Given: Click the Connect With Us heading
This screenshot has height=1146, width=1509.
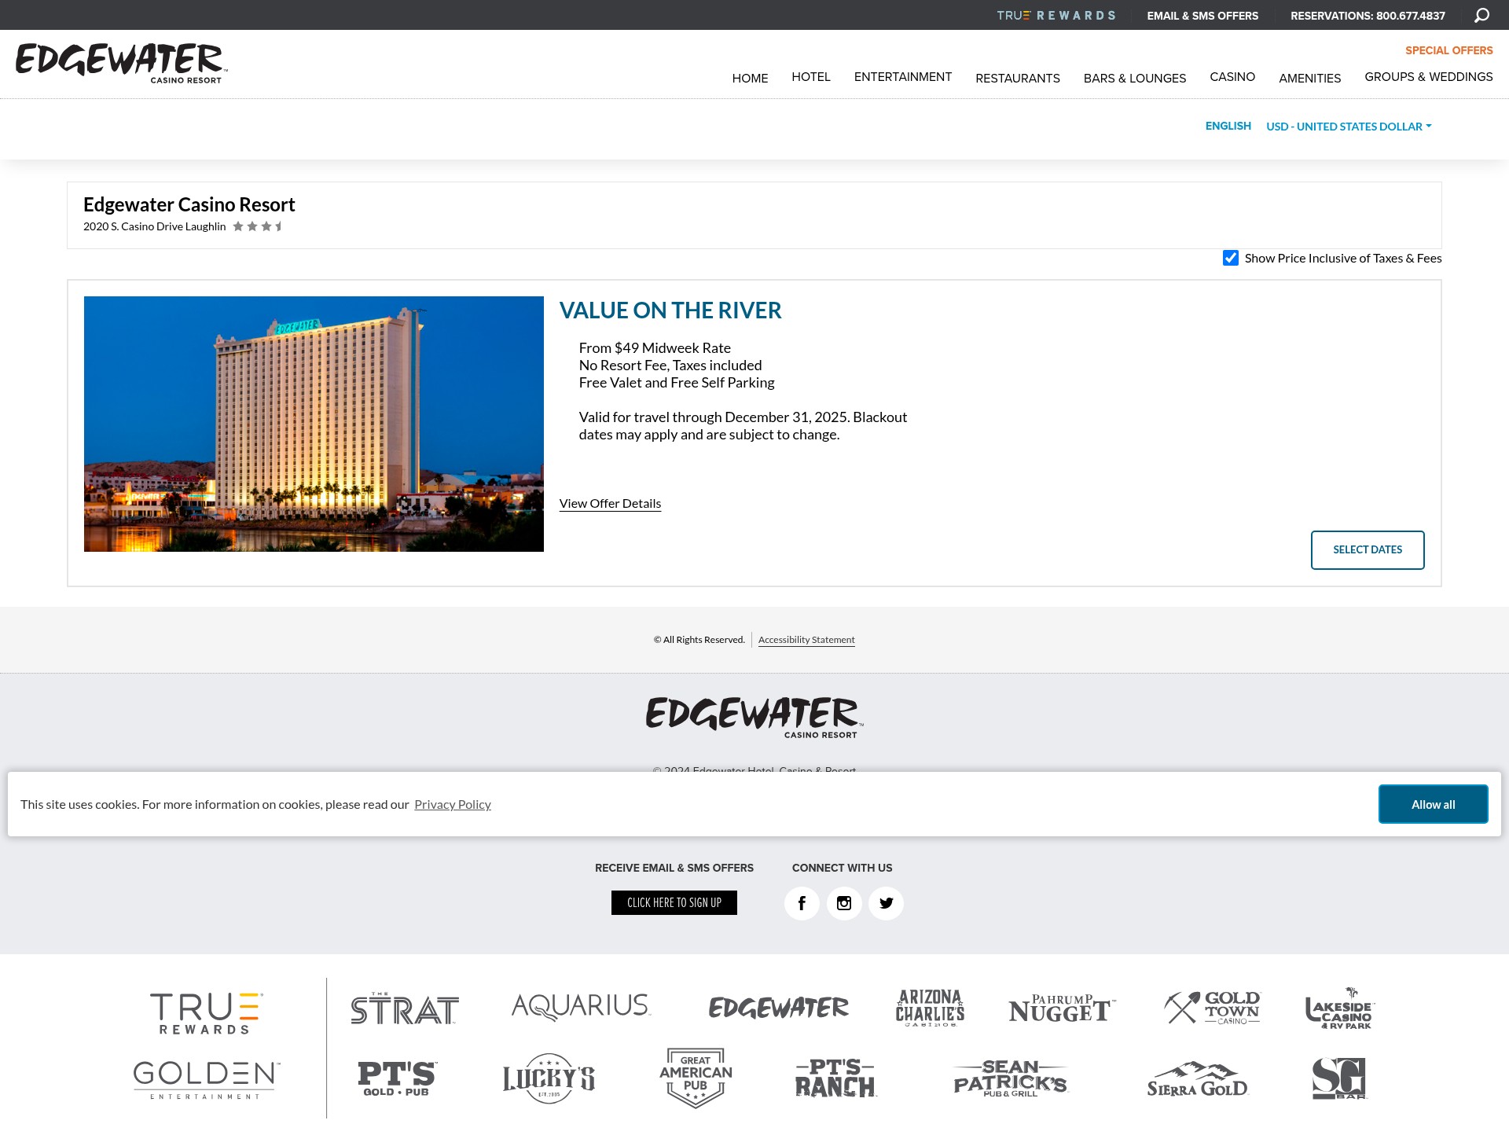Looking at the screenshot, I should [843, 868].
